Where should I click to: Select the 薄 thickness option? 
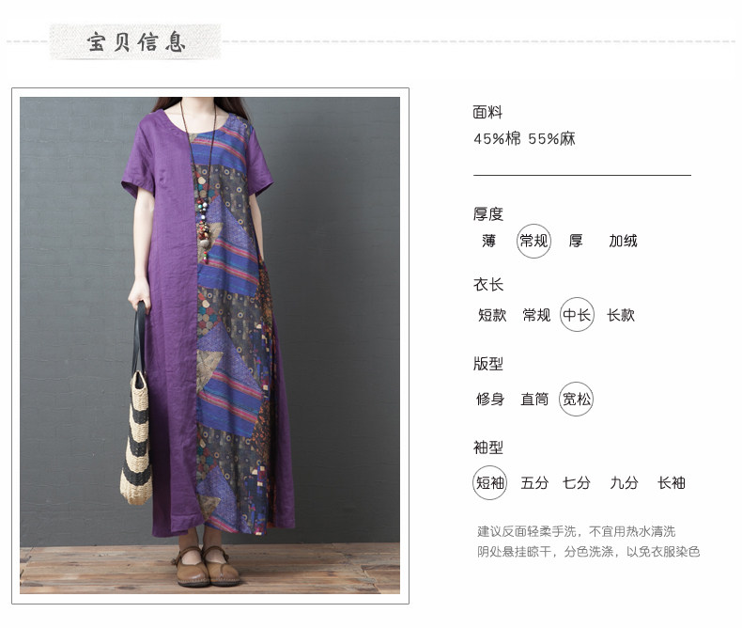(488, 241)
